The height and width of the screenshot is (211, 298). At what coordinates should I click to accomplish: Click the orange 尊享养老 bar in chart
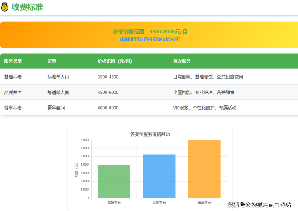[x=204, y=169]
